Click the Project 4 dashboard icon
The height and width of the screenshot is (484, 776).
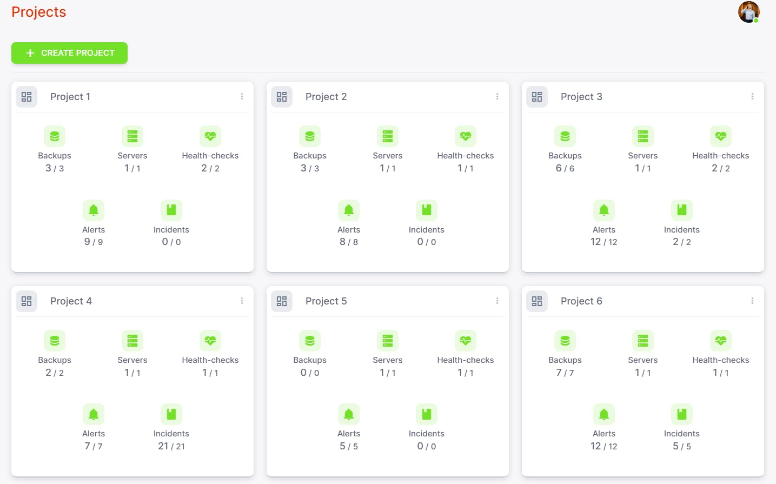click(26, 301)
